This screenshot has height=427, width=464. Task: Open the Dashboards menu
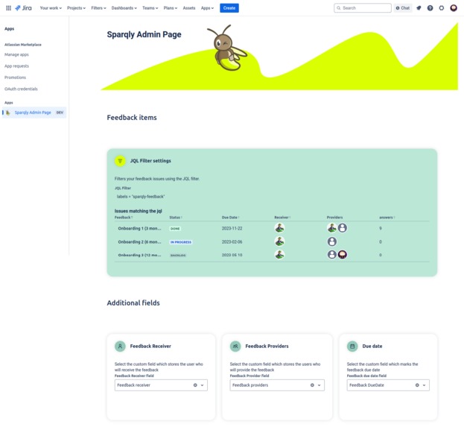pyautogui.click(x=124, y=8)
